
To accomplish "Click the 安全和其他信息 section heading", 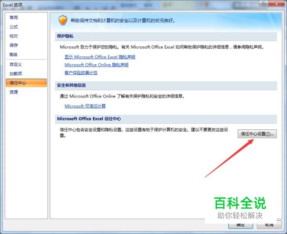I will coord(71,85).
